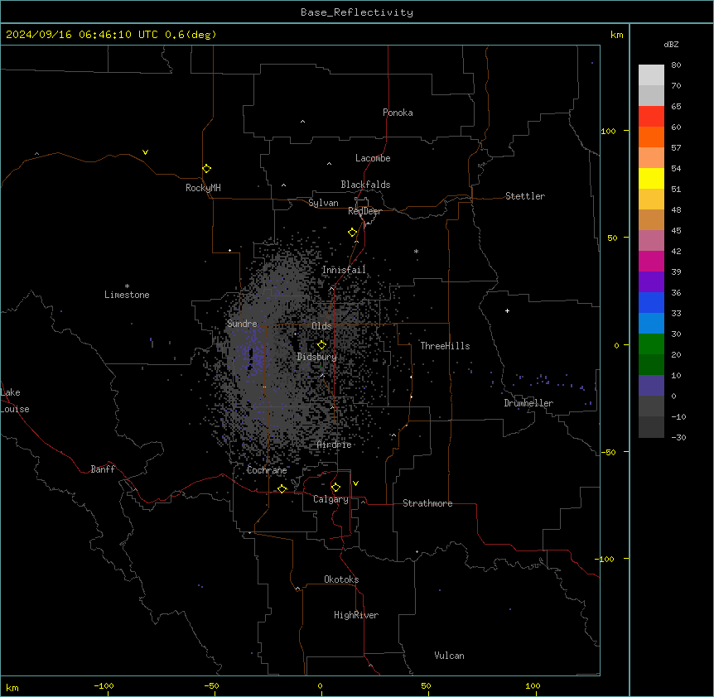Image resolution: width=714 pixels, height=697 pixels.
Task: Select the light blue 33-30 dBZ legend swatch
Action: click(x=651, y=324)
